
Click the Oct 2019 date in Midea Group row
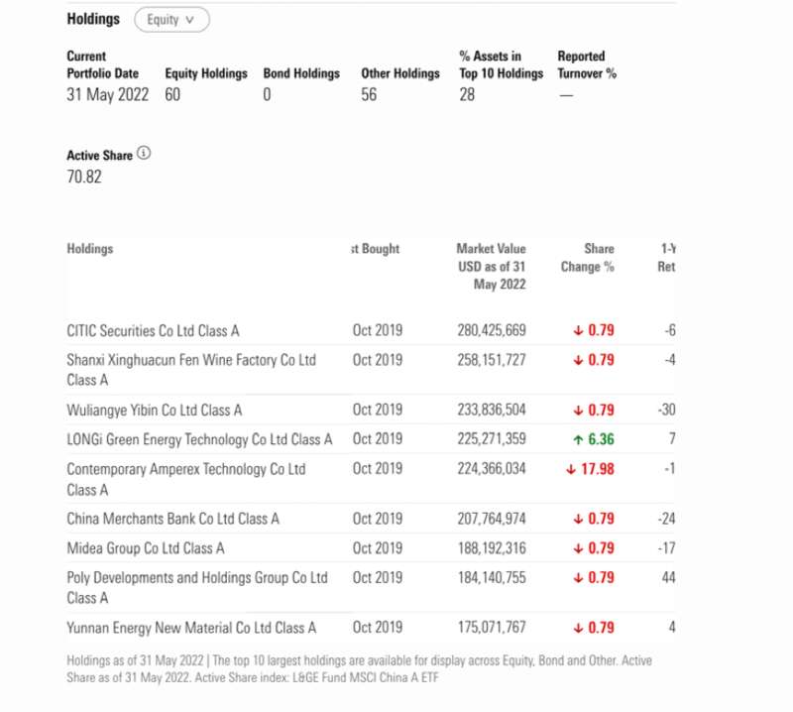click(x=378, y=548)
